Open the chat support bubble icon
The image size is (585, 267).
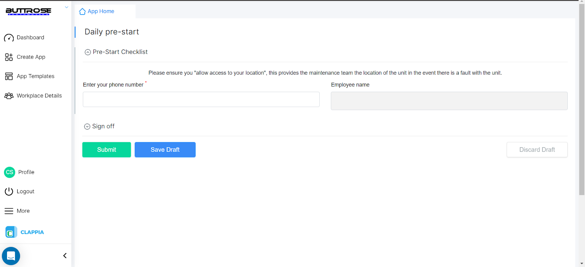tap(11, 256)
